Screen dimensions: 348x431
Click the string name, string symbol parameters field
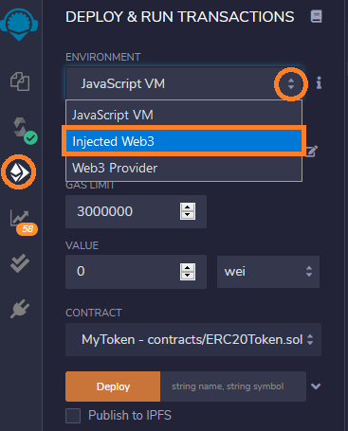pyautogui.click(x=233, y=386)
